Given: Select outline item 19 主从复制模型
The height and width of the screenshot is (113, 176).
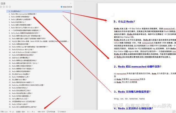Looking at the screenshot, I should pyautogui.click(x=23, y=60).
